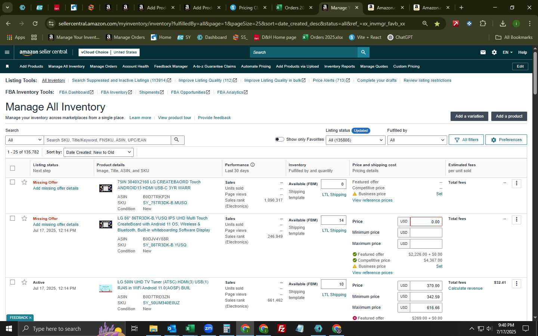Select checkbox for 75IN LG CREATEBOARD row
This screenshot has width=538, height=336.
pos(12,182)
